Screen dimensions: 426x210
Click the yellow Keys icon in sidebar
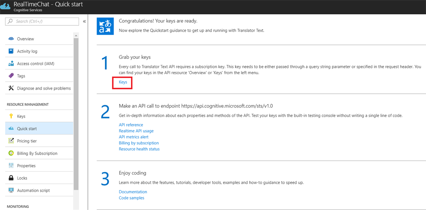point(11,116)
